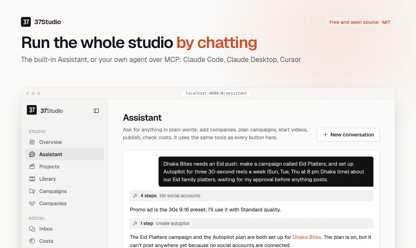This screenshot has width=416, height=248.
Task: Click the Costs pie chart icon
Action: (32, 241)
